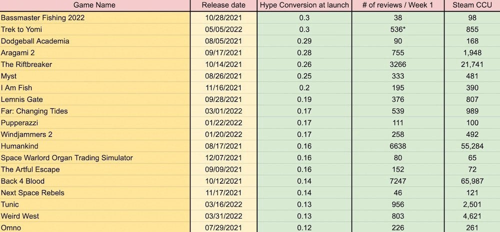Click the Back 4 Blood CCU cell 65,987
This screenshot has width=500, height=232.
coord(472,181)
